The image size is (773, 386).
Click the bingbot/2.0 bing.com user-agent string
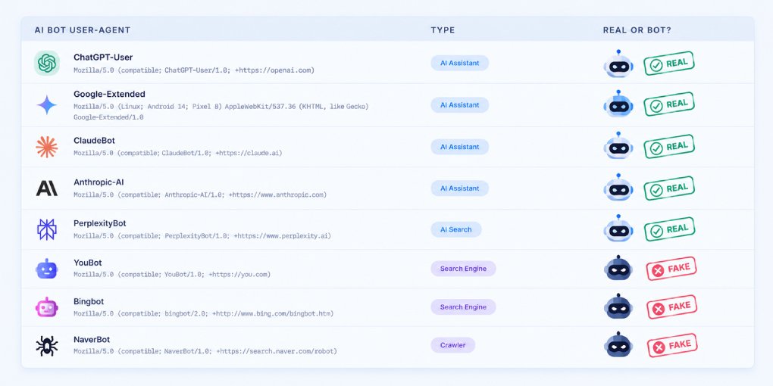(204, 313)
